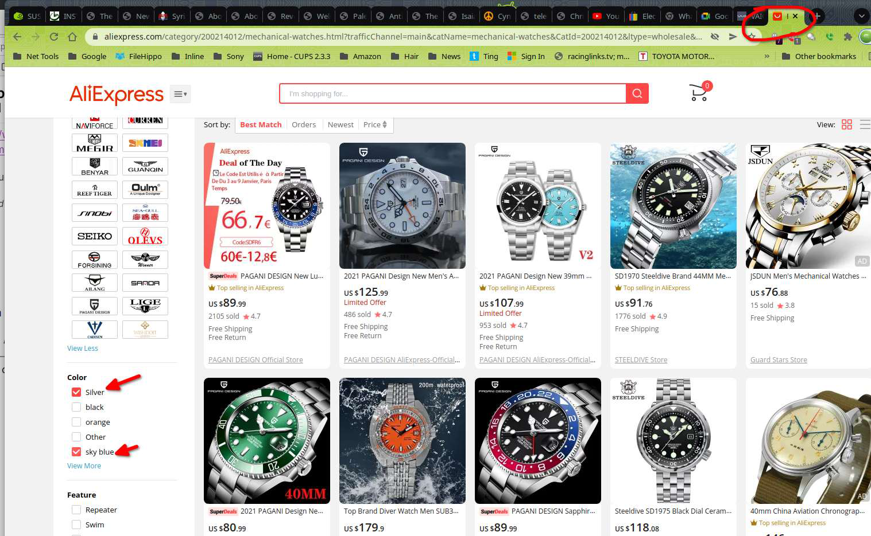The width and height of the screenshot is (871, 536).
Task: Open the green PAGANI 40MM watch thumbnail
Action: pos(267,441)
